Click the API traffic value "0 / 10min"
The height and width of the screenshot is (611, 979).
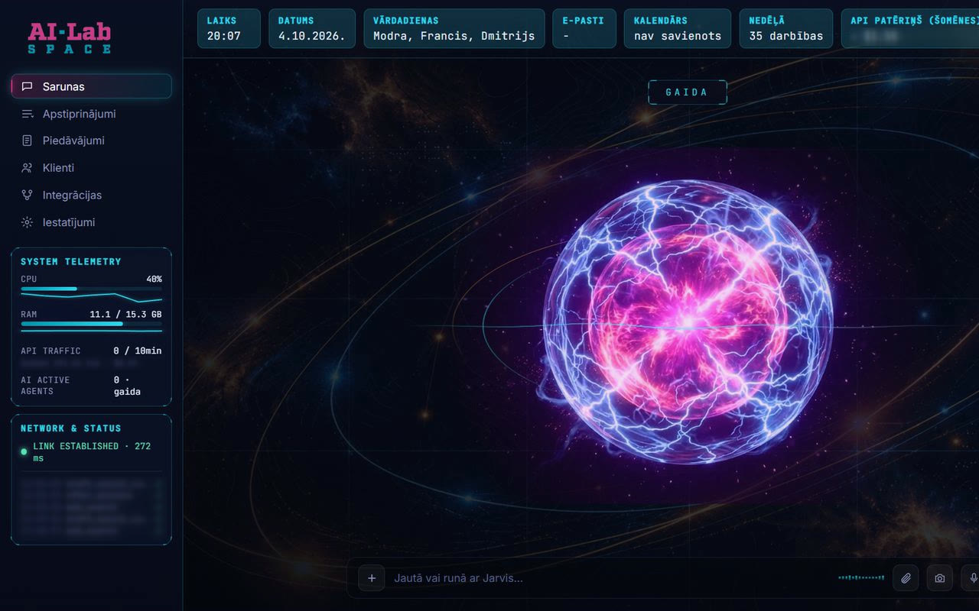(138, 351)
